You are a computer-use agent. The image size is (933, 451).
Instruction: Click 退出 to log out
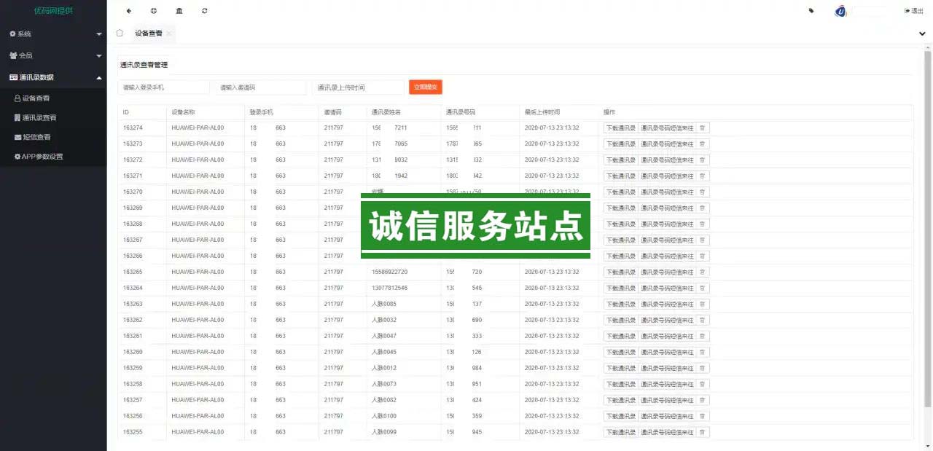[x=914, y=11]
